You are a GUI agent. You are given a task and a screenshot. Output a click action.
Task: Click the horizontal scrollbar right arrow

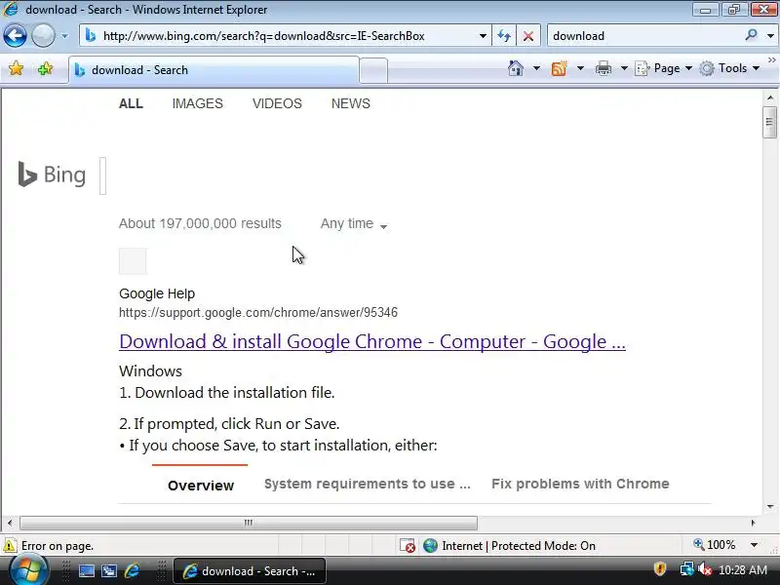pyautogui.click(x=753, y=523)
